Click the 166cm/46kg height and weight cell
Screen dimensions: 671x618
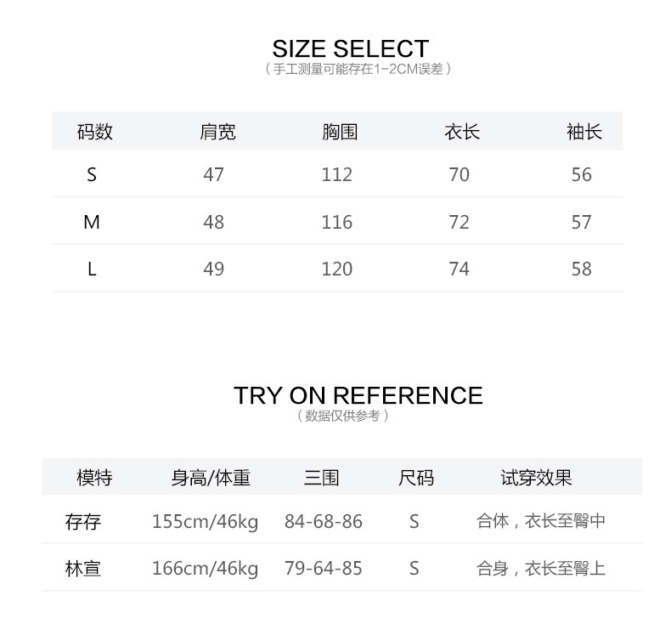(x=205, y=568)
